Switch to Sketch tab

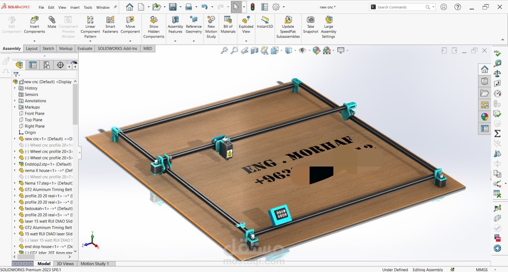(48, 48)
